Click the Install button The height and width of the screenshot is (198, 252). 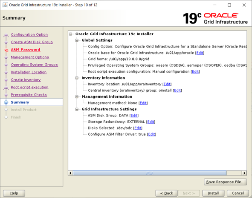coord(213,193)
